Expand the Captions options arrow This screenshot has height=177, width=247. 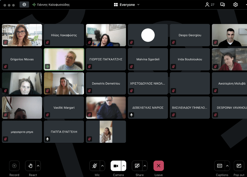[227, 166]
